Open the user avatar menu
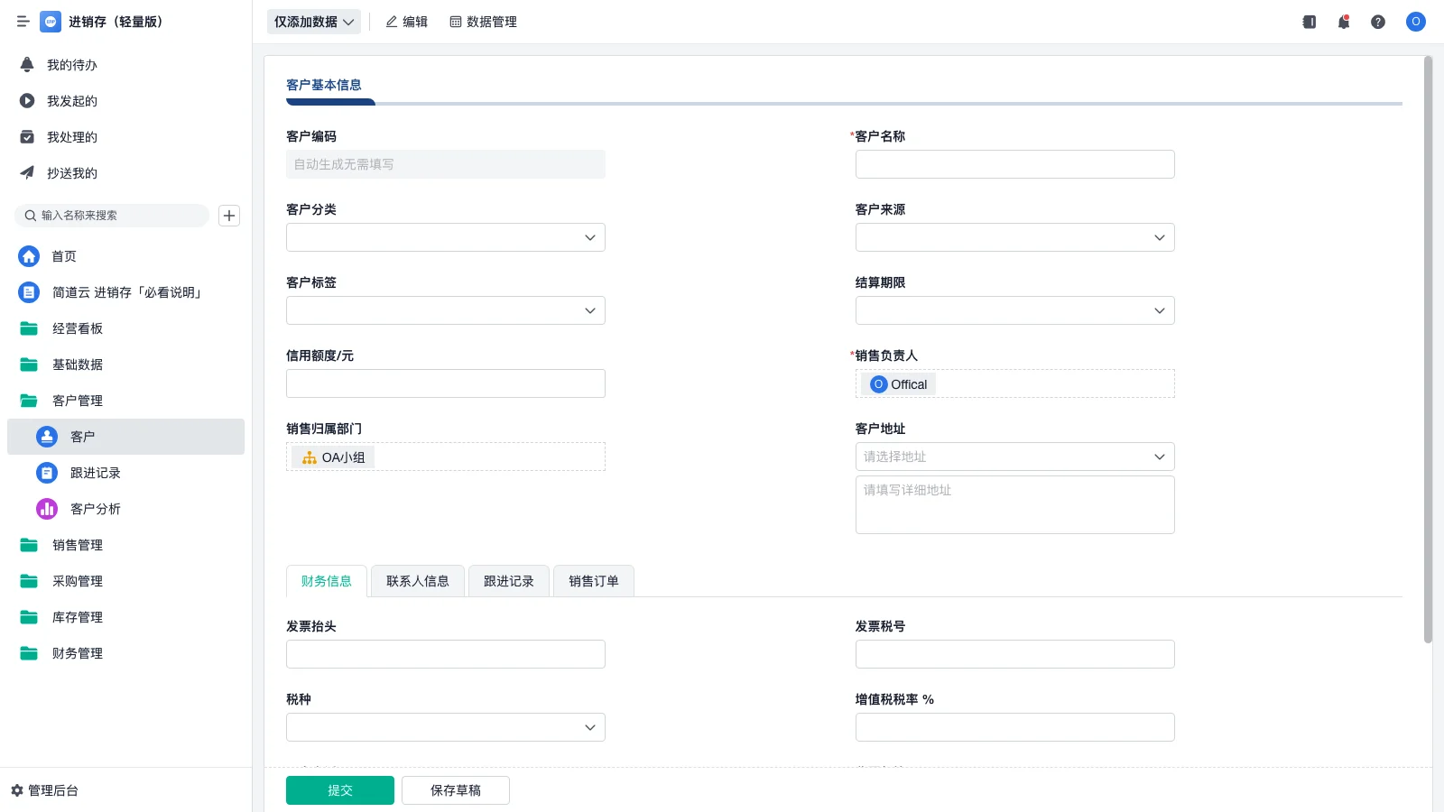Screen dimensions: 1444x812 pos(1416,22)
